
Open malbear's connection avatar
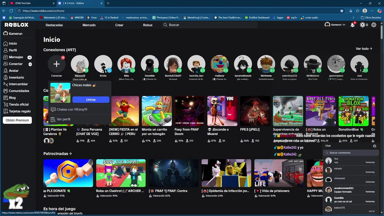pyautogui.click(x=220, y=64)
